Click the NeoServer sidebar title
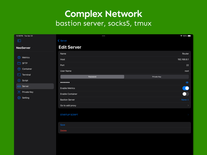The width and height of the screenshot is (207, 155). tap(23, 48)
